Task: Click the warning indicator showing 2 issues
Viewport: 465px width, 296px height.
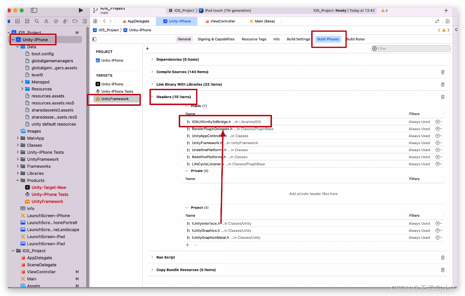Action: click(x=384, y=10)
